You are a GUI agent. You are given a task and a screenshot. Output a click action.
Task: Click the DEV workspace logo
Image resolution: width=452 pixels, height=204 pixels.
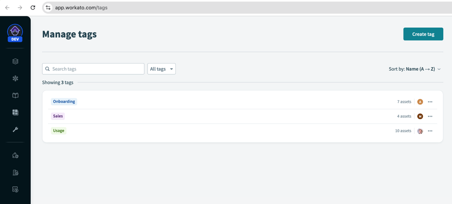pyautogui.click(x=15, y=33)
